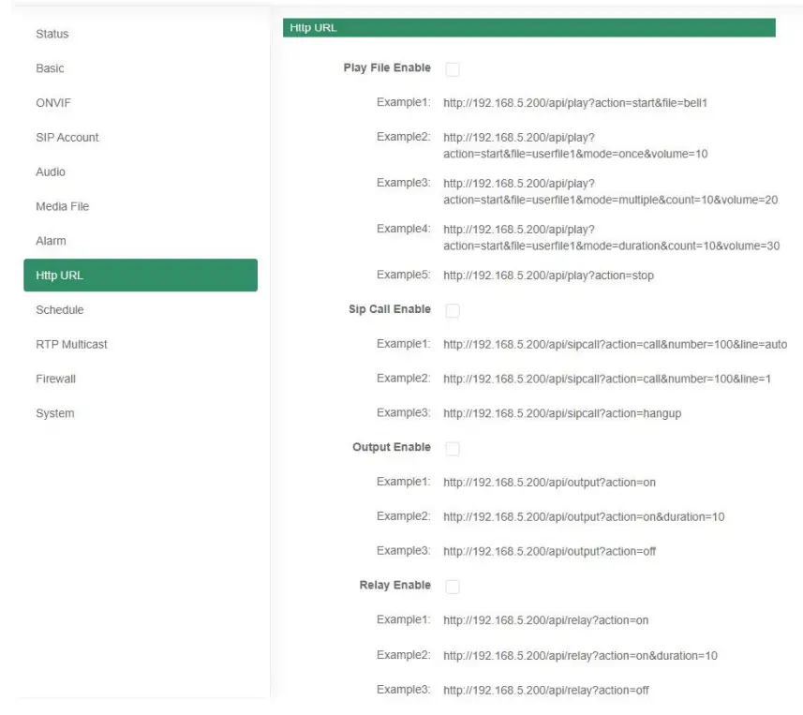Click the output?action=on URL without duration
This screenshot has height=715, width=803.
pos(549,483)
